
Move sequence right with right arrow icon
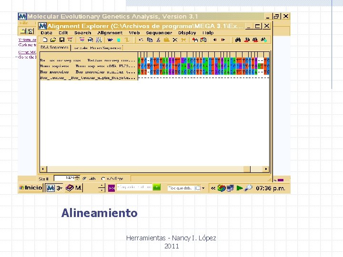coord(223,40)
